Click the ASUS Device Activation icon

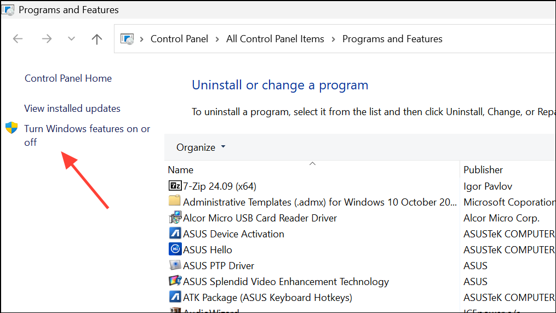pos(174,234)
